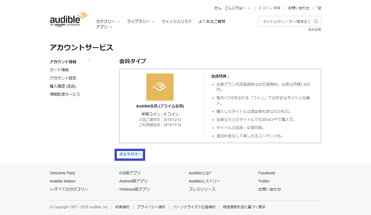371x215 pixels.
Task: Open 特定商取引法に基づく表示 footer link
Action: tap(244, 207)
